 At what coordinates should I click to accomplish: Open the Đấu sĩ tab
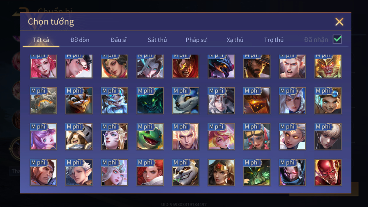[118, 40]
